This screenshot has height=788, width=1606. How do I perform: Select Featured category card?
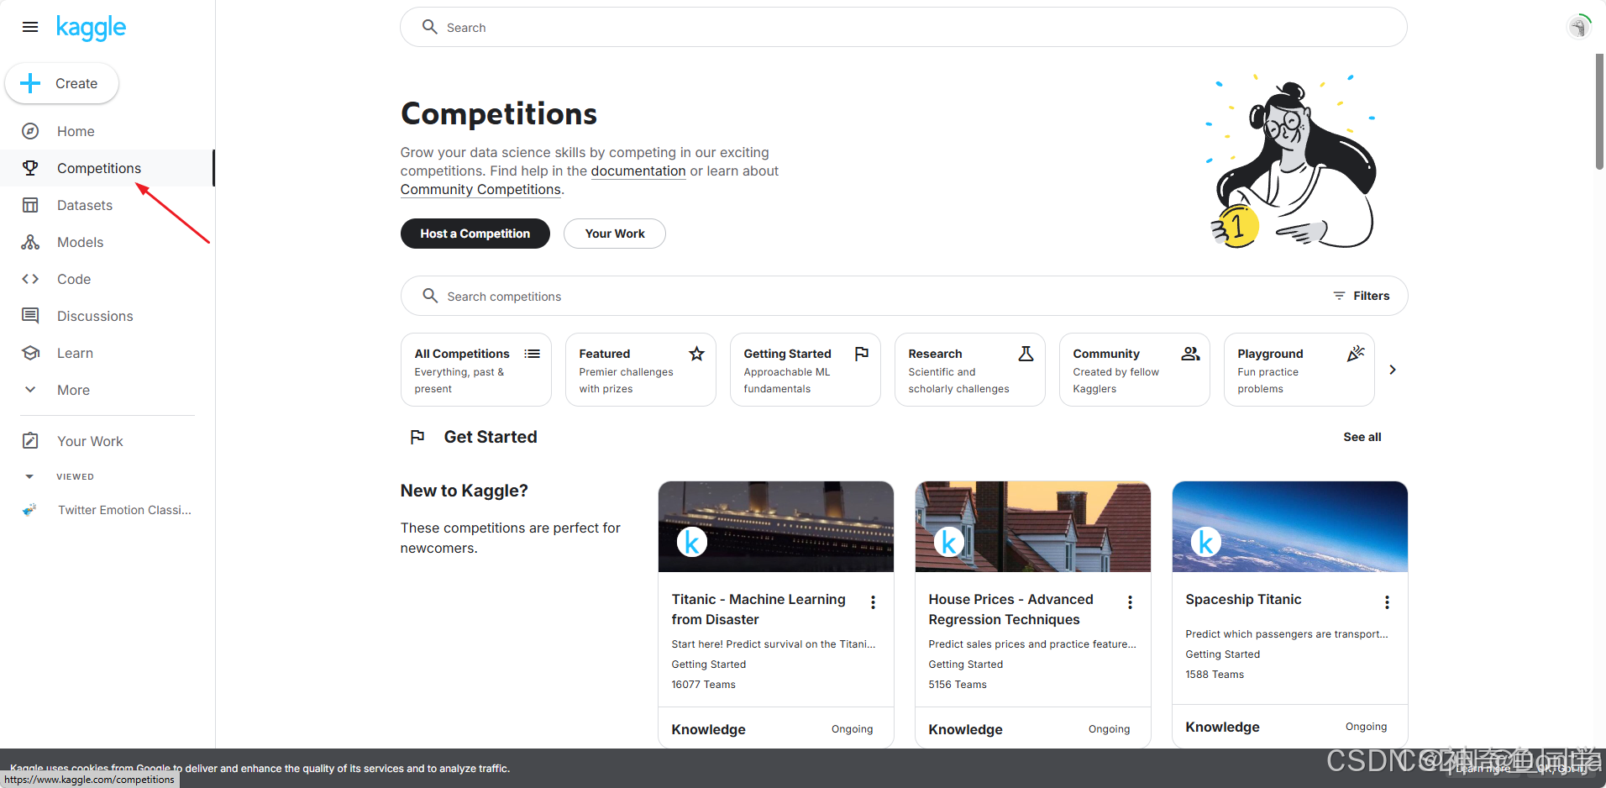641,370
